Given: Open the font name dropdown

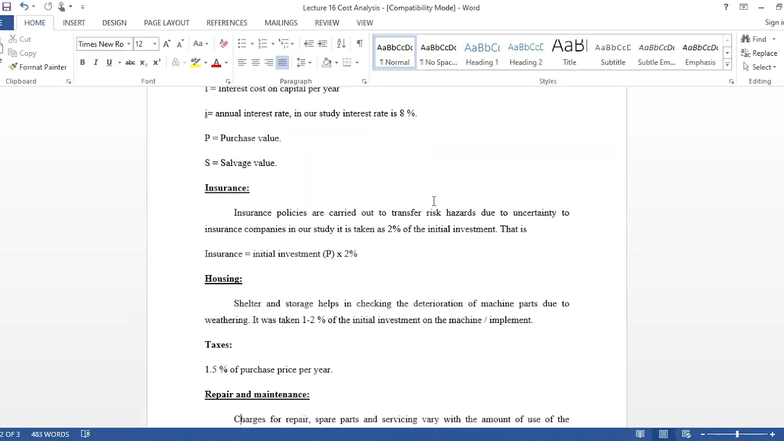Looking at the screenshot, I should pos(129,44).
